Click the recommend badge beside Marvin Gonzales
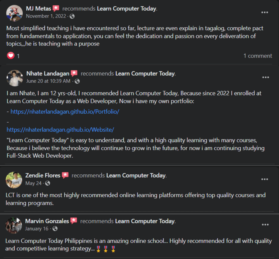 tap(74, 221)
